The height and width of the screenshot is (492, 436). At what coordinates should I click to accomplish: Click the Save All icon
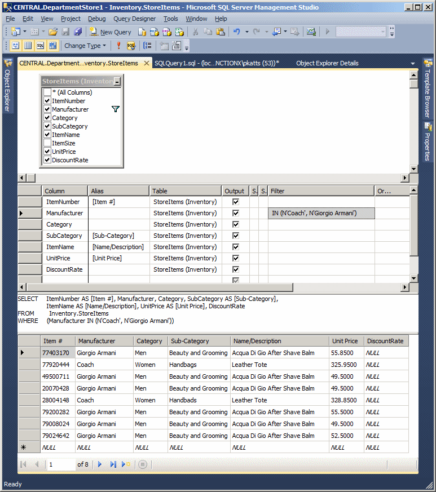pos(78,32)
